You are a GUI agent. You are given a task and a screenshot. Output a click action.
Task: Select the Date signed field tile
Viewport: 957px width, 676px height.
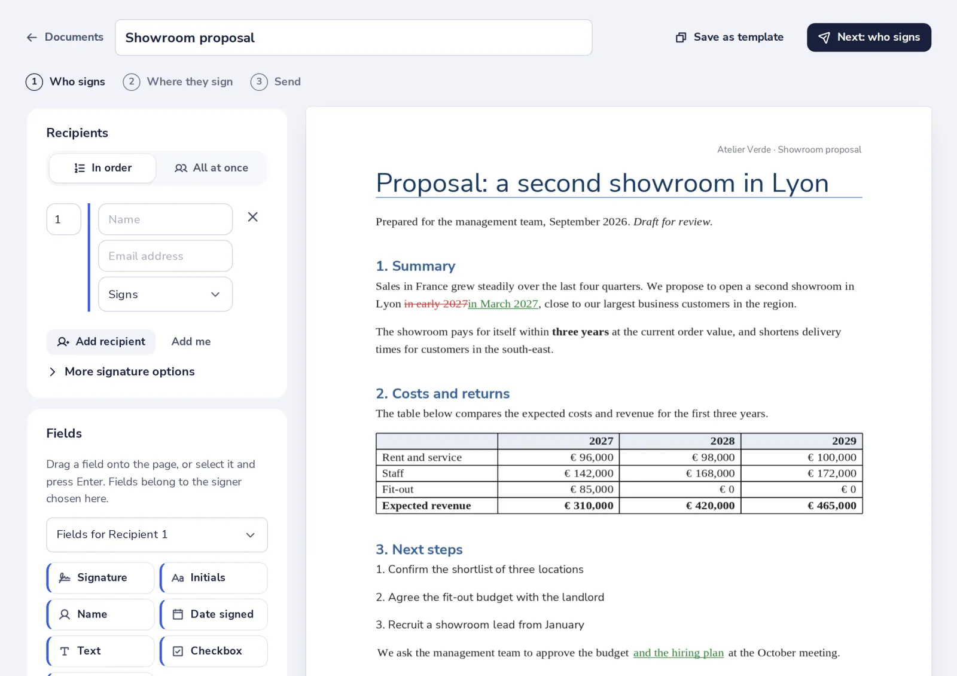214,614
